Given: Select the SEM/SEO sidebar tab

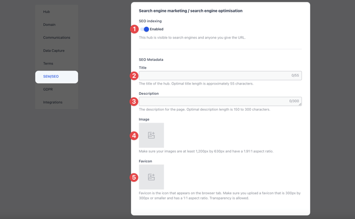Looking at the screenshot, I should (x=57, y=77).
